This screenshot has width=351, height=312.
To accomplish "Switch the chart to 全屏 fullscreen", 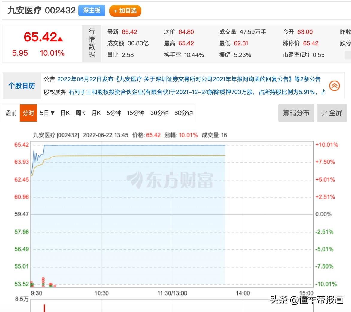I will 332,113.
